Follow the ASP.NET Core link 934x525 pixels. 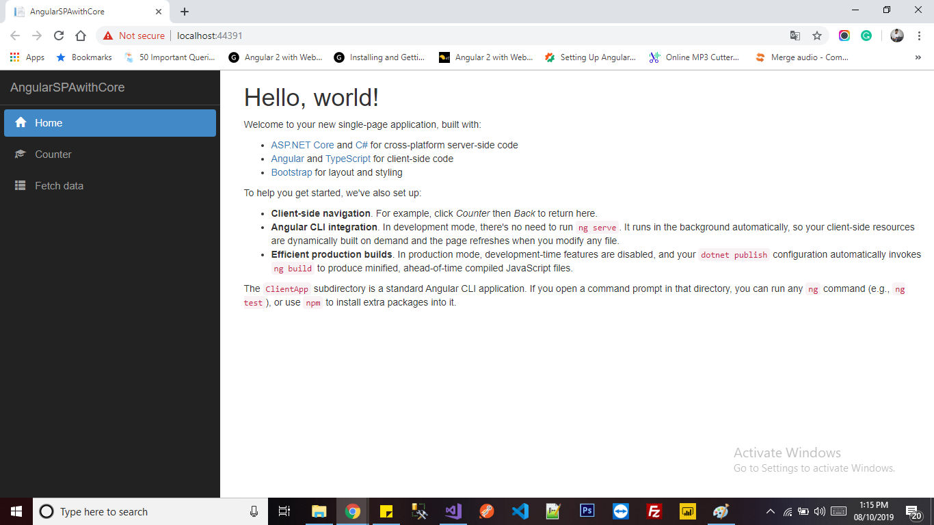pyautogui.click(x=302, y=145)
